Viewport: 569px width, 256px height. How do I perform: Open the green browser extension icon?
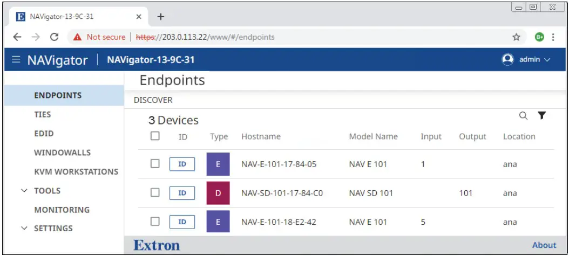[x=540, y=37]
